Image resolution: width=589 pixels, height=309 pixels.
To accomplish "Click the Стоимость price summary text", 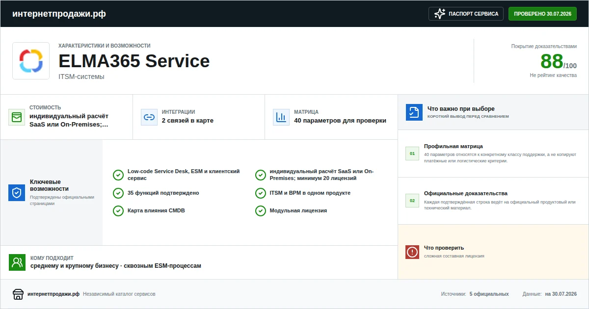I will pos(69,120).
